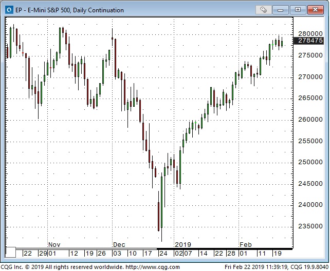
Task: Click date marker 26 on time axis
Action: pyautogui.click(x=102, y=254)
